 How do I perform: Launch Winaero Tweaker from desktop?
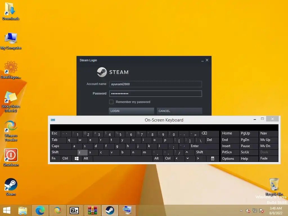pos(11,131)
